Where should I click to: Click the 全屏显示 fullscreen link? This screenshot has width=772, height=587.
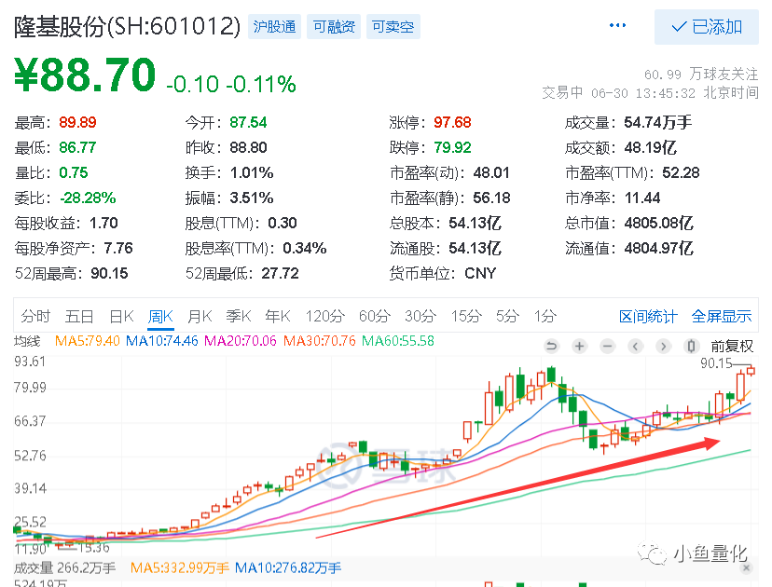click(722, 317)
